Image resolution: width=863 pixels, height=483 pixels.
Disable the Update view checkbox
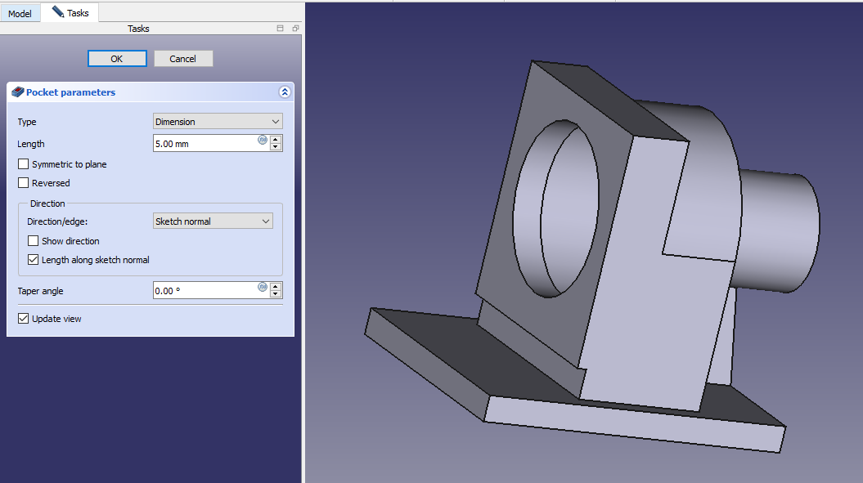(x=24, y=319)
